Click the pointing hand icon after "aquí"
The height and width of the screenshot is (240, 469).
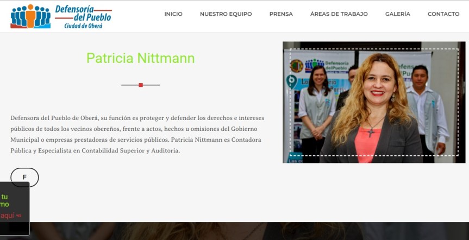click(x=18, y=216)
